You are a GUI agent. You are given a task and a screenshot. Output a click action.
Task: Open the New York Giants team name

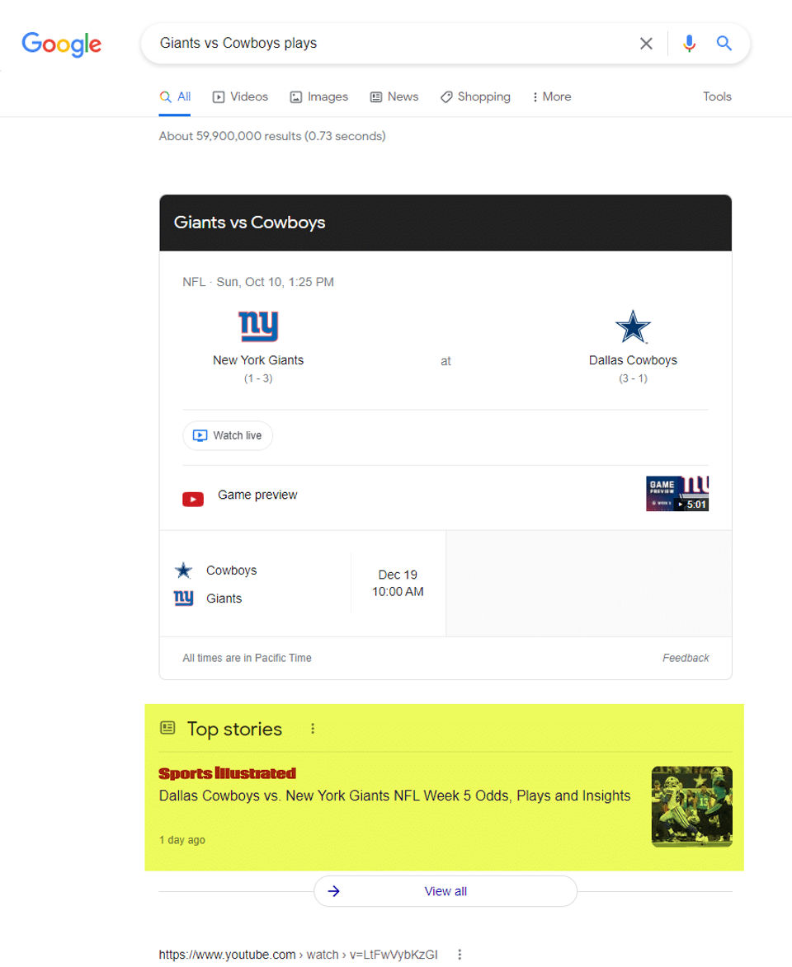point(258,360)
